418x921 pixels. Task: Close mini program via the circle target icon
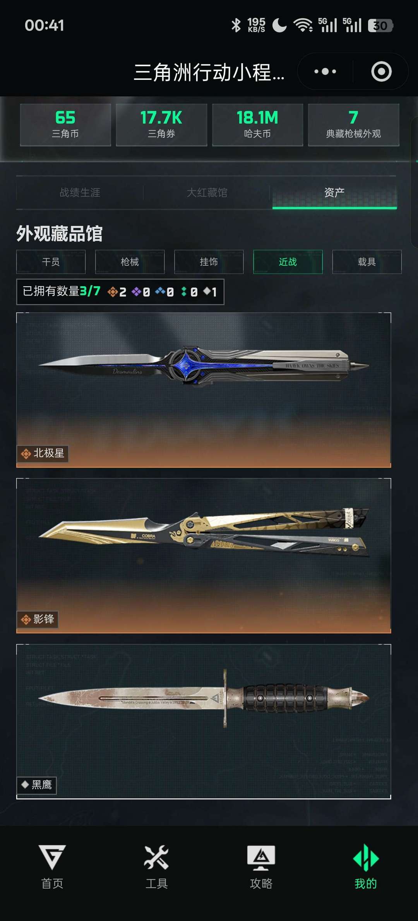(x=381, y=71)
